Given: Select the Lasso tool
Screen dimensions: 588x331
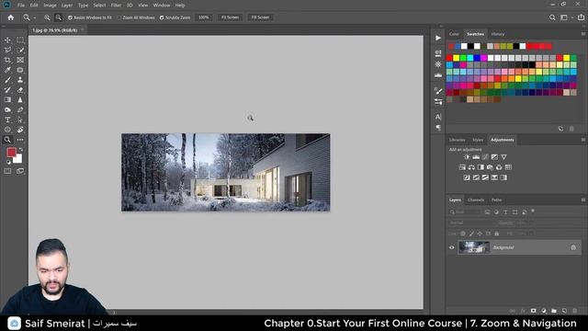Looking at the screenshot, I should (7, 50).
